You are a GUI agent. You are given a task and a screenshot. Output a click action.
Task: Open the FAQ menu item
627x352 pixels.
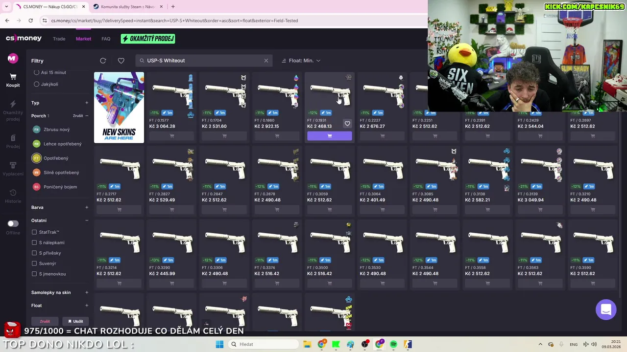pos(106,39)
